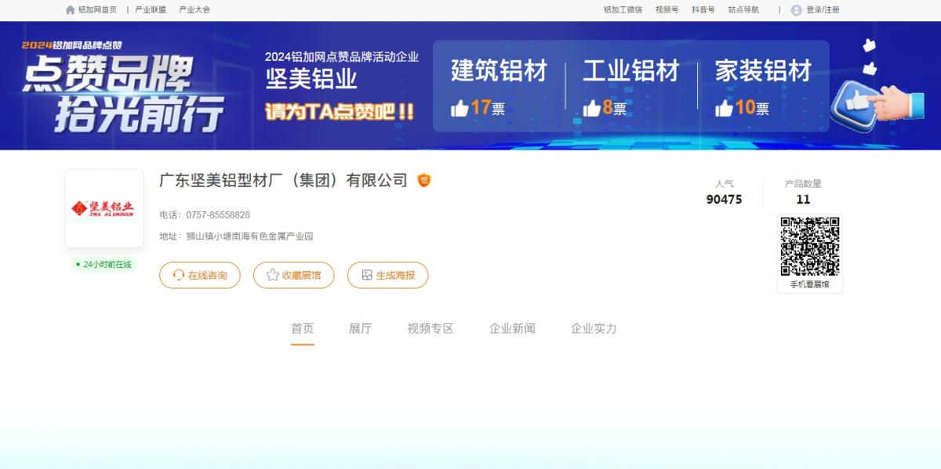Screen dimensions: 941x469
Task: Open the 企业新闻 tab
Action: [x=512, y=329]
